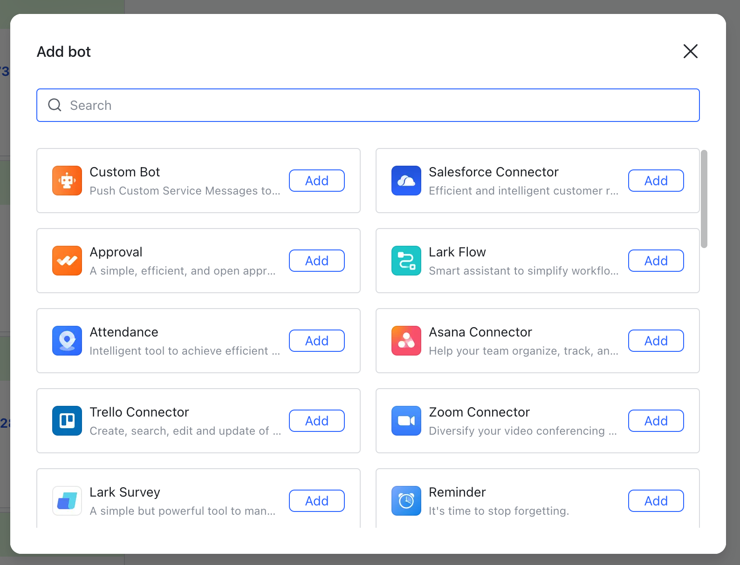Select the Reminder title text
Screen dimensions: 740x565
point(457,492)
